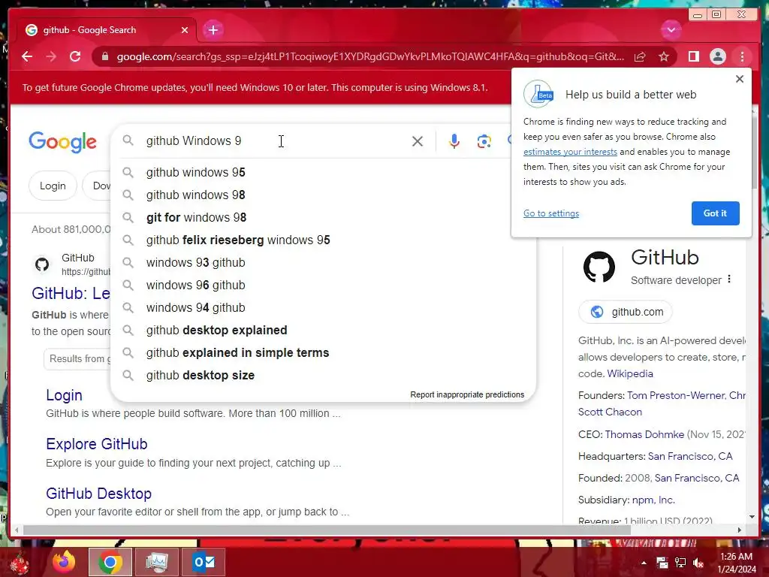Click the Got it button
This screenshot has width=769, height=577.
click(715, 213)
